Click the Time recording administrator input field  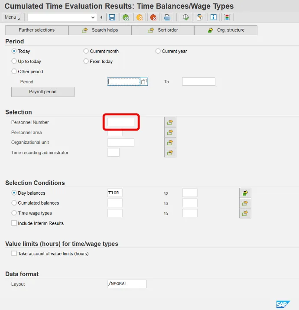click(x=114, y=153)
